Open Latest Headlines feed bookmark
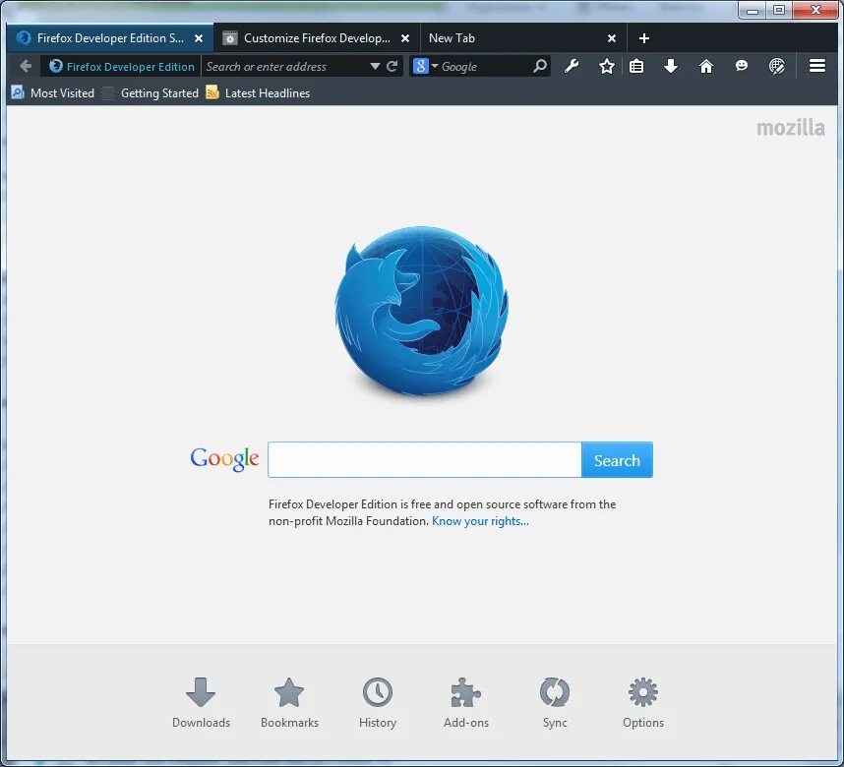844x767 pixels. (258, 93)
